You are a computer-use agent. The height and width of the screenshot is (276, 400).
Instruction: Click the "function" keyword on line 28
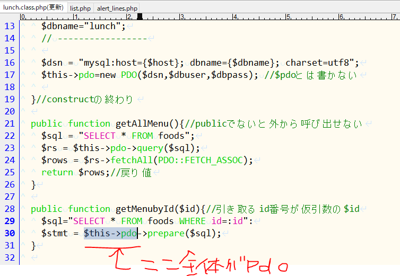(x=89, y=209)
